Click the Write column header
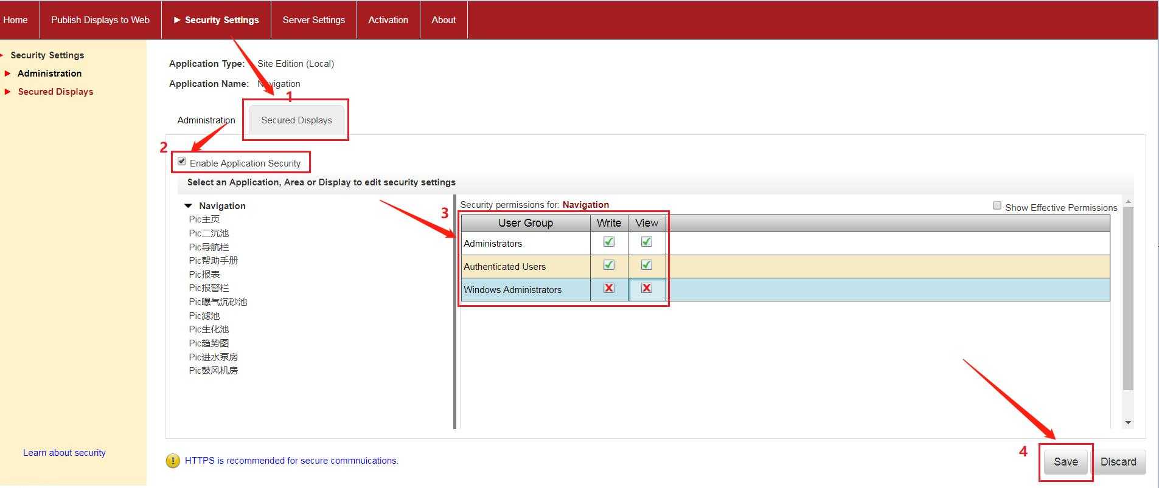The height and width of the screenshot is (488, 1159). click(609, 223)
